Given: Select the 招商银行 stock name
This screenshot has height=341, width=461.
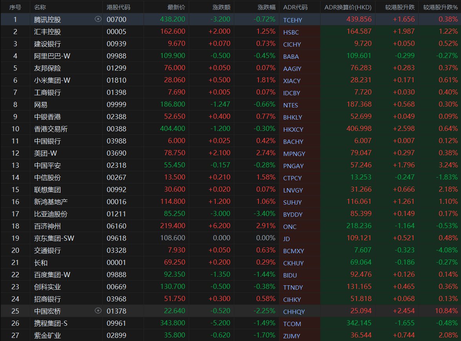Looking at the screenshot, I should tap(47, 299).
